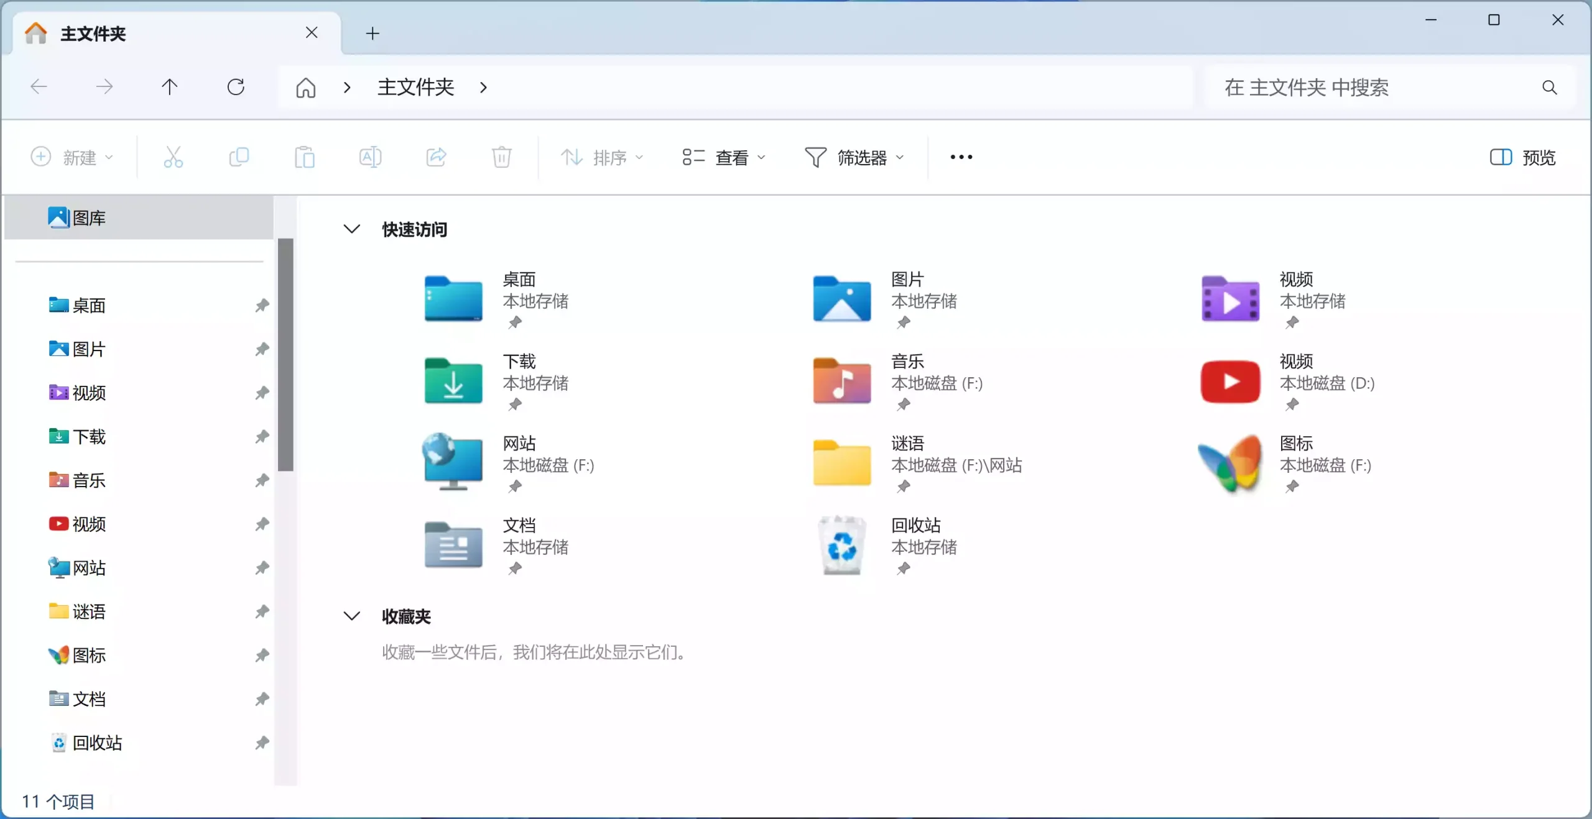Collapse the 快速访问 section

click(x=352, y=229)
